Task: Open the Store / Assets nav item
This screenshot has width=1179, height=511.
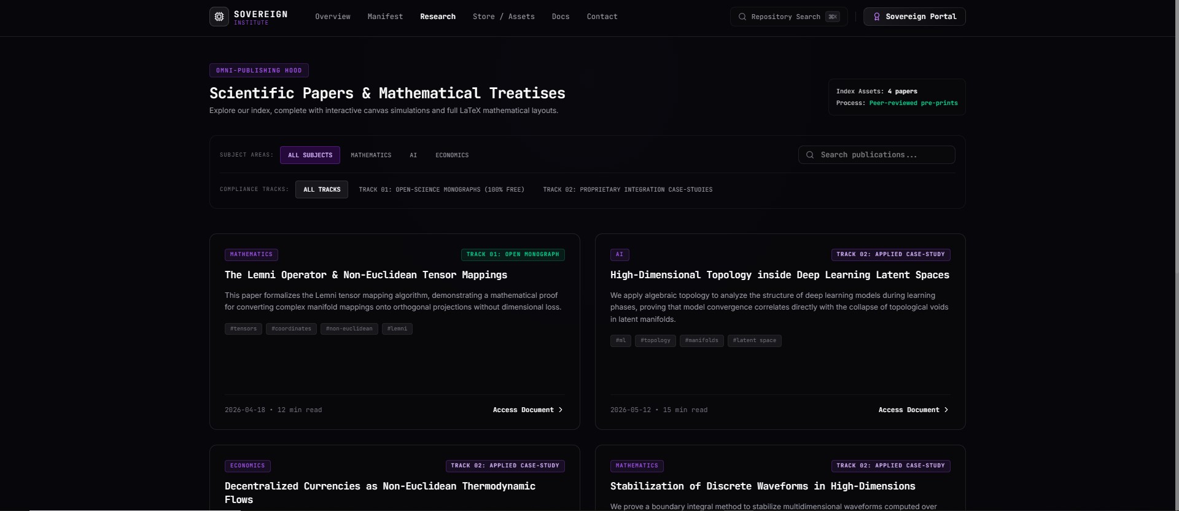Action: pyautogui.click(x=504, y=17)
